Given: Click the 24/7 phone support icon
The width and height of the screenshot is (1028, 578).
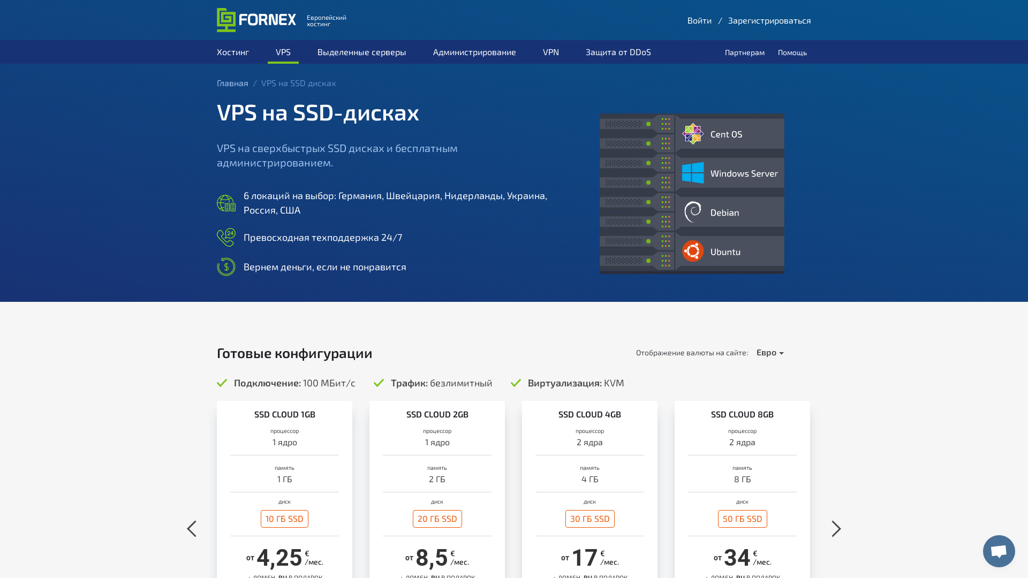Looking at the screenshot, I should coord(226,237).
